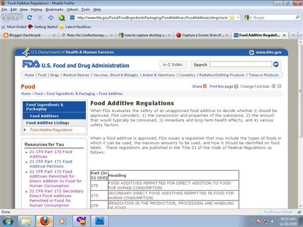Screen dimensions: 303x227
Task: Increase font size with the plus box icon
Action: (x=273, y=86)
